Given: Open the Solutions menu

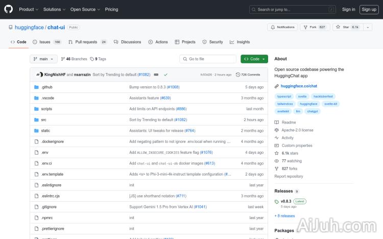Looking at the screenshot, I should click(x=54, y=9).
